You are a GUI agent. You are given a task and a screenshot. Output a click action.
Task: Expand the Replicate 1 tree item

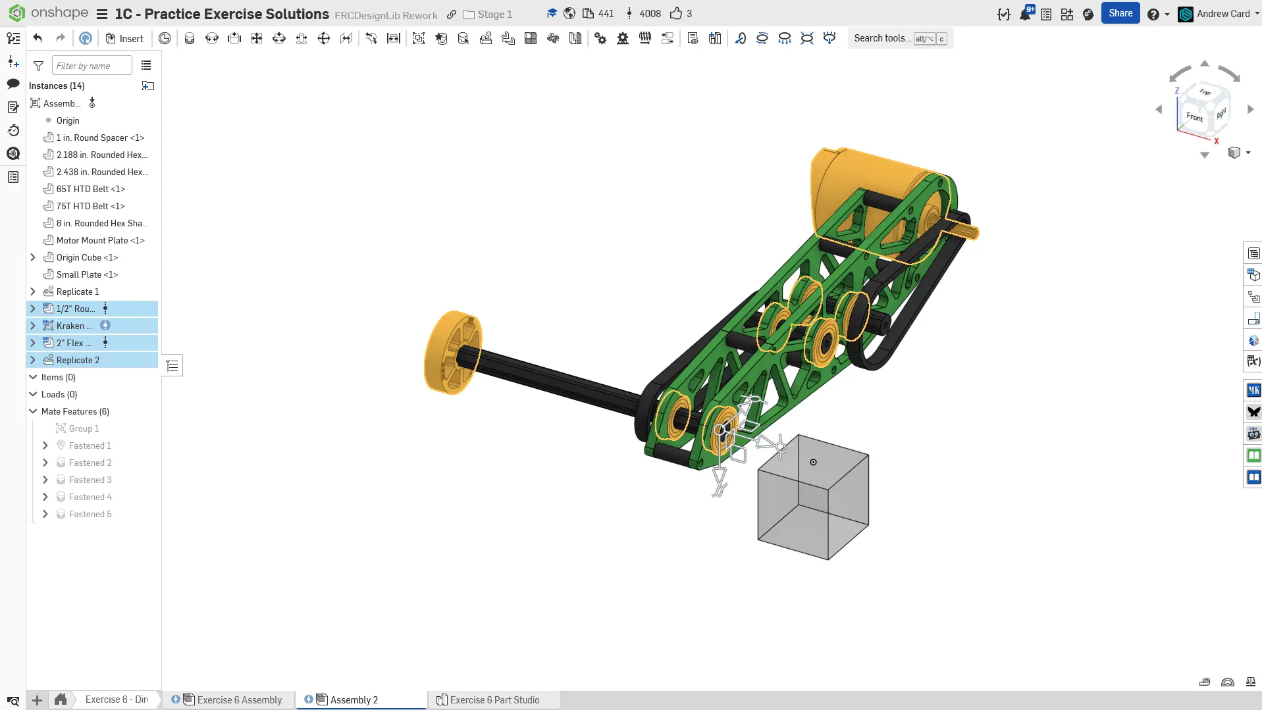33,292
